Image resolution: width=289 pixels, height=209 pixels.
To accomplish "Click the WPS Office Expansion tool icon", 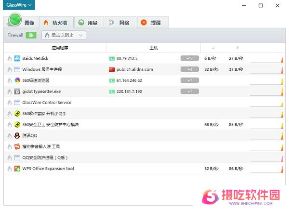I will click(17, 169).
